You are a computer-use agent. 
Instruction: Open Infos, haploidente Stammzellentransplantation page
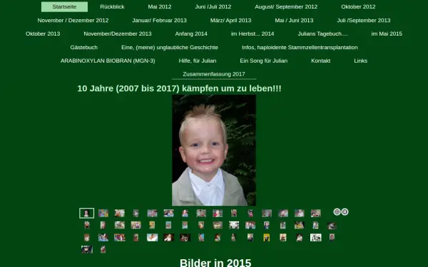(x=300, y=48)
